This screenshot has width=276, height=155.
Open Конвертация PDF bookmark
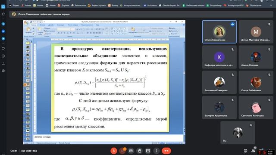click(234, 6)
